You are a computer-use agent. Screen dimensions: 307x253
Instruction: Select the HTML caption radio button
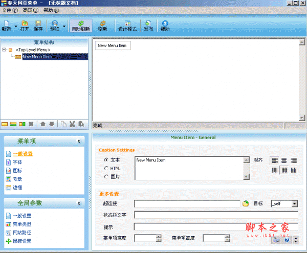click(x=106, y=168)
